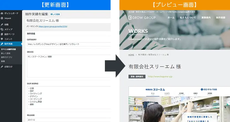Click the OUR WORKS text area
The image size is (230, 122).
69,98
